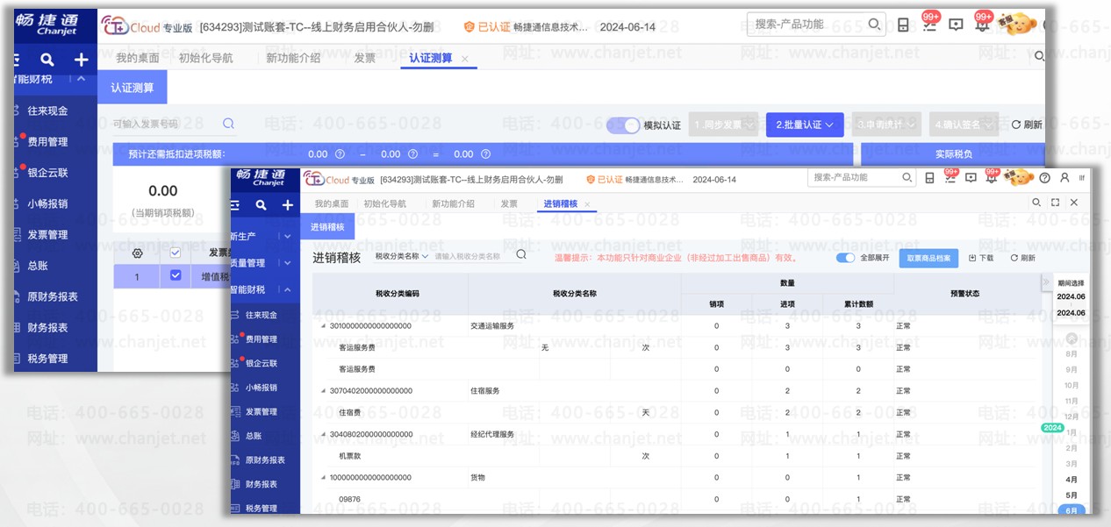1111x527 pixels.
Task: Click the column settings gear in the invoice table
Action: click(137, 253)
